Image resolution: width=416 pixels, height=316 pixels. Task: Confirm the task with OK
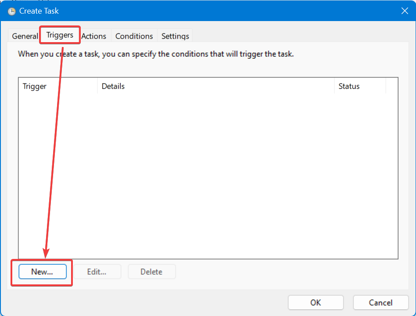(316, 302)
